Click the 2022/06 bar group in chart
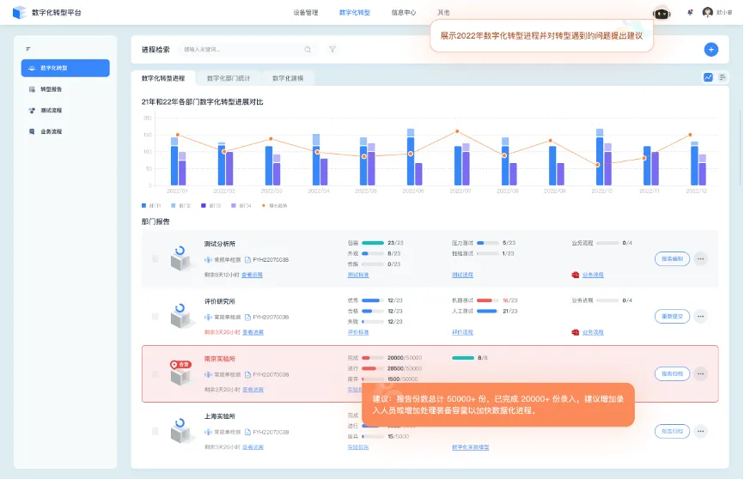This screenshot has height=479, width=744. (414, 157)
